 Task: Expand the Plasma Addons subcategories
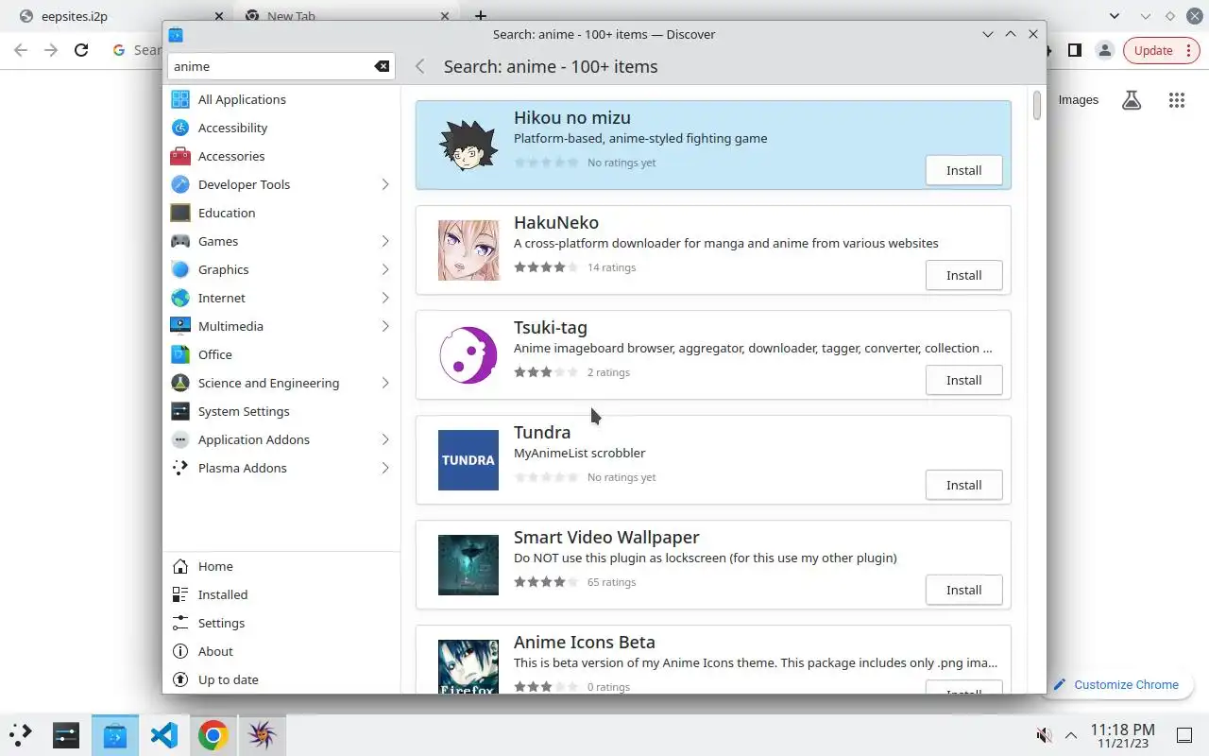pos(385,468)
